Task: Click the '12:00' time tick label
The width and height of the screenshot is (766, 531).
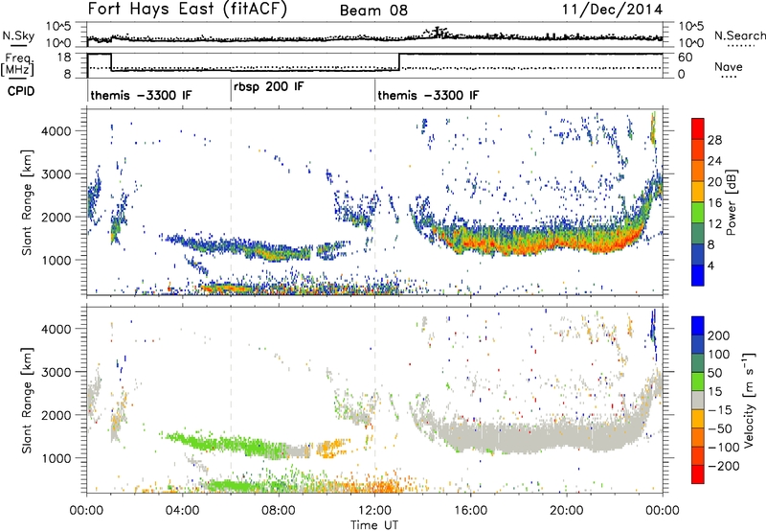Action: [374, 511]
